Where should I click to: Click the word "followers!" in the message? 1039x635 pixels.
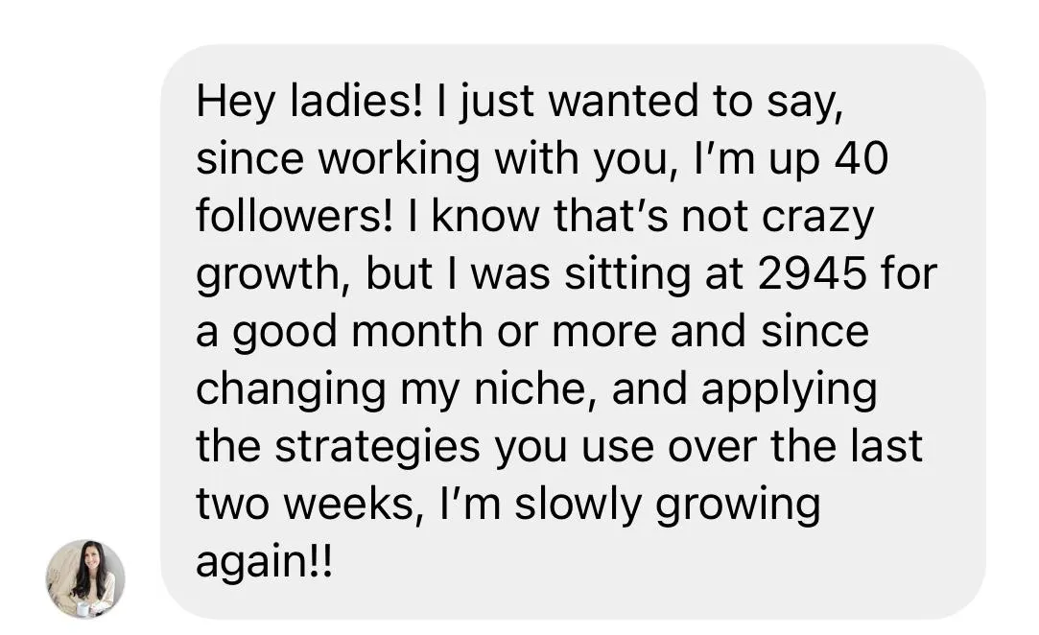[295, 216]
